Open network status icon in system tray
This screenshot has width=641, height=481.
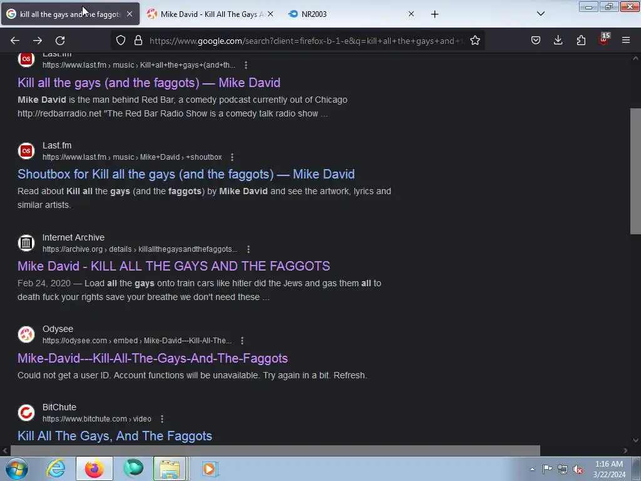[x=563, y=468]
